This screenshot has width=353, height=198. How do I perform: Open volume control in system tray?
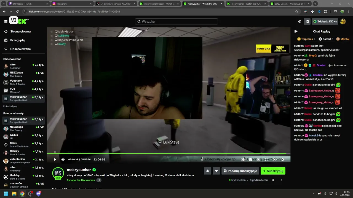click(x=336, y=194)
